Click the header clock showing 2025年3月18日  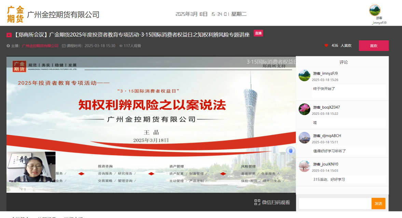(211, 14)
